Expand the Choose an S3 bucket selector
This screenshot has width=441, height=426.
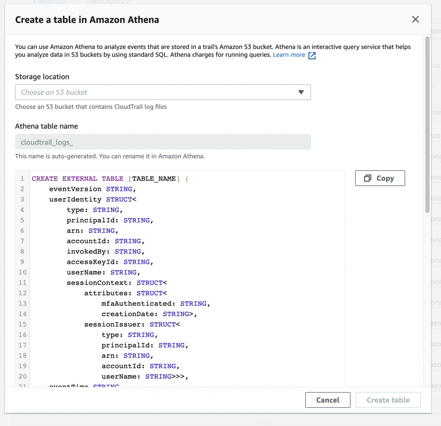click(x=163, y=92)
